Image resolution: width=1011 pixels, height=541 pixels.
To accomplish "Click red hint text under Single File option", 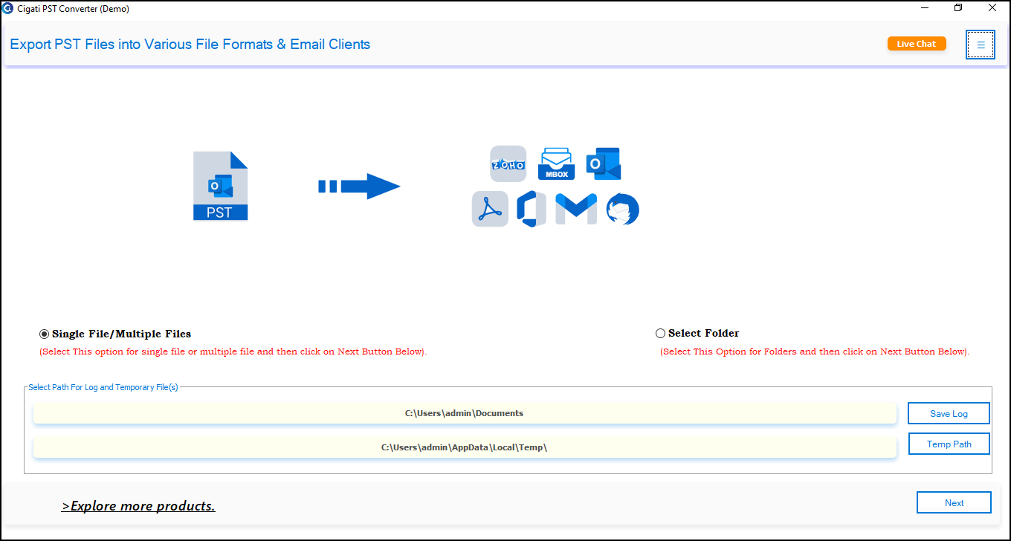I will click(233, 352).
